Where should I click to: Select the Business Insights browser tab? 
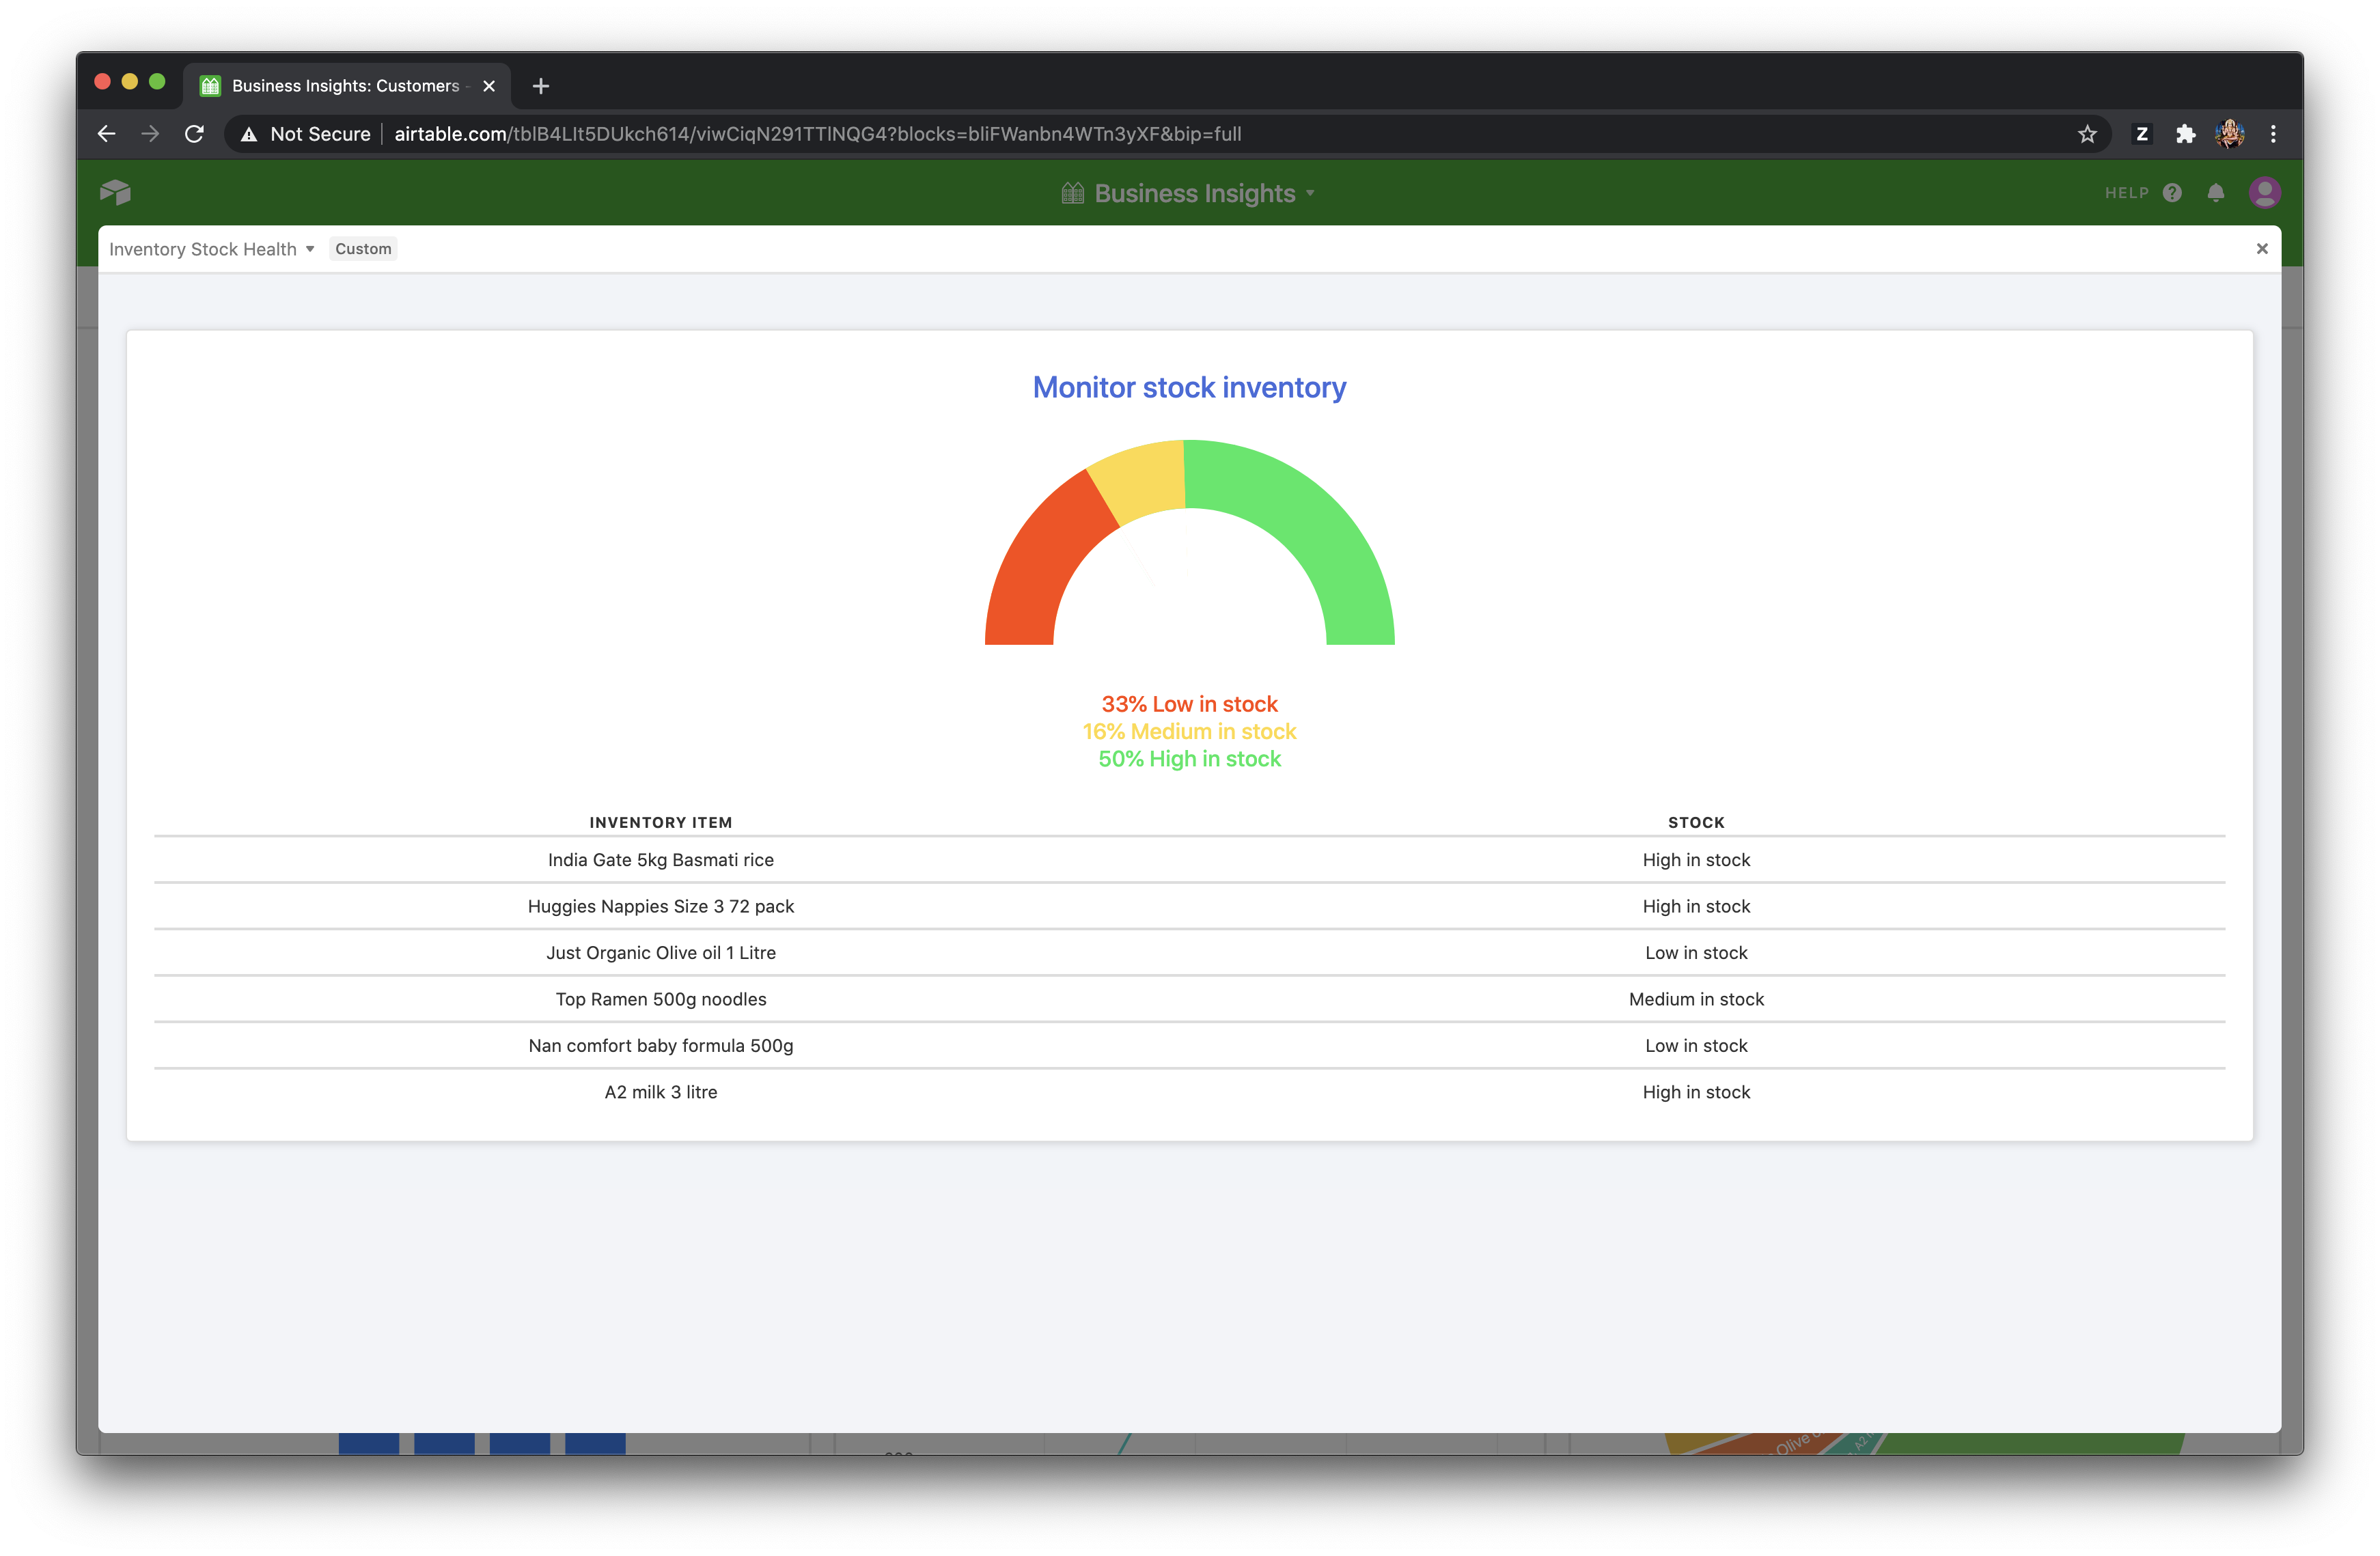tap(345, 86)
